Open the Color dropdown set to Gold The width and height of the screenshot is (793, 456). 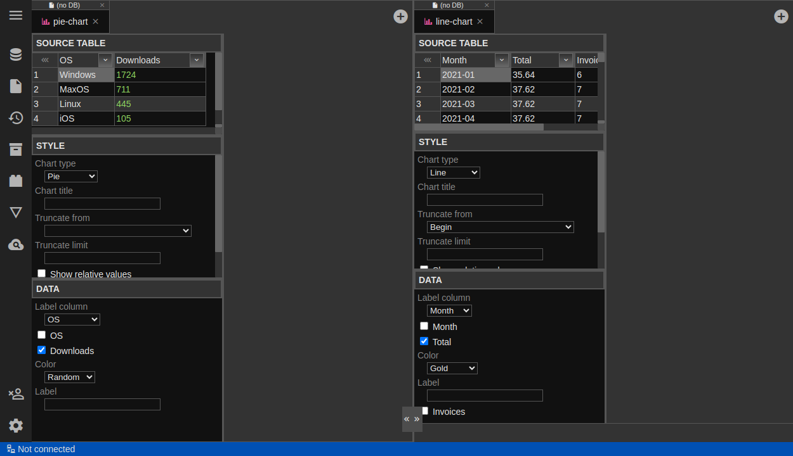[x=452, y=368]
